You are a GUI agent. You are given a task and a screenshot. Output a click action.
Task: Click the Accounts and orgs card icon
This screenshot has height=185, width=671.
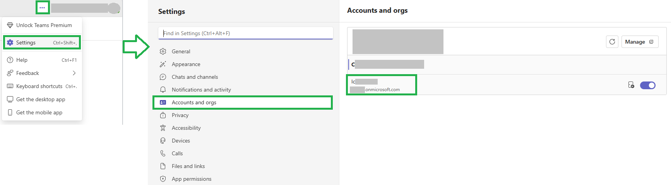point(163,102)
